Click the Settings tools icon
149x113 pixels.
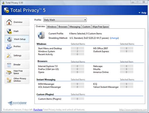tap(9, 56)
